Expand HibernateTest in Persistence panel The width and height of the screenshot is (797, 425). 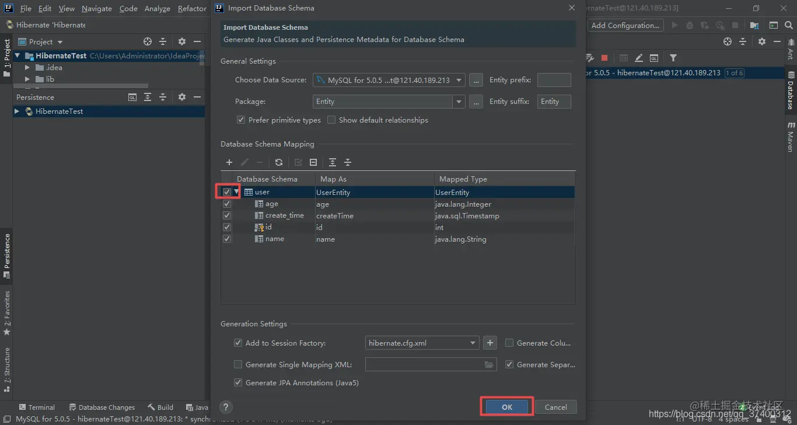point(17,111)
